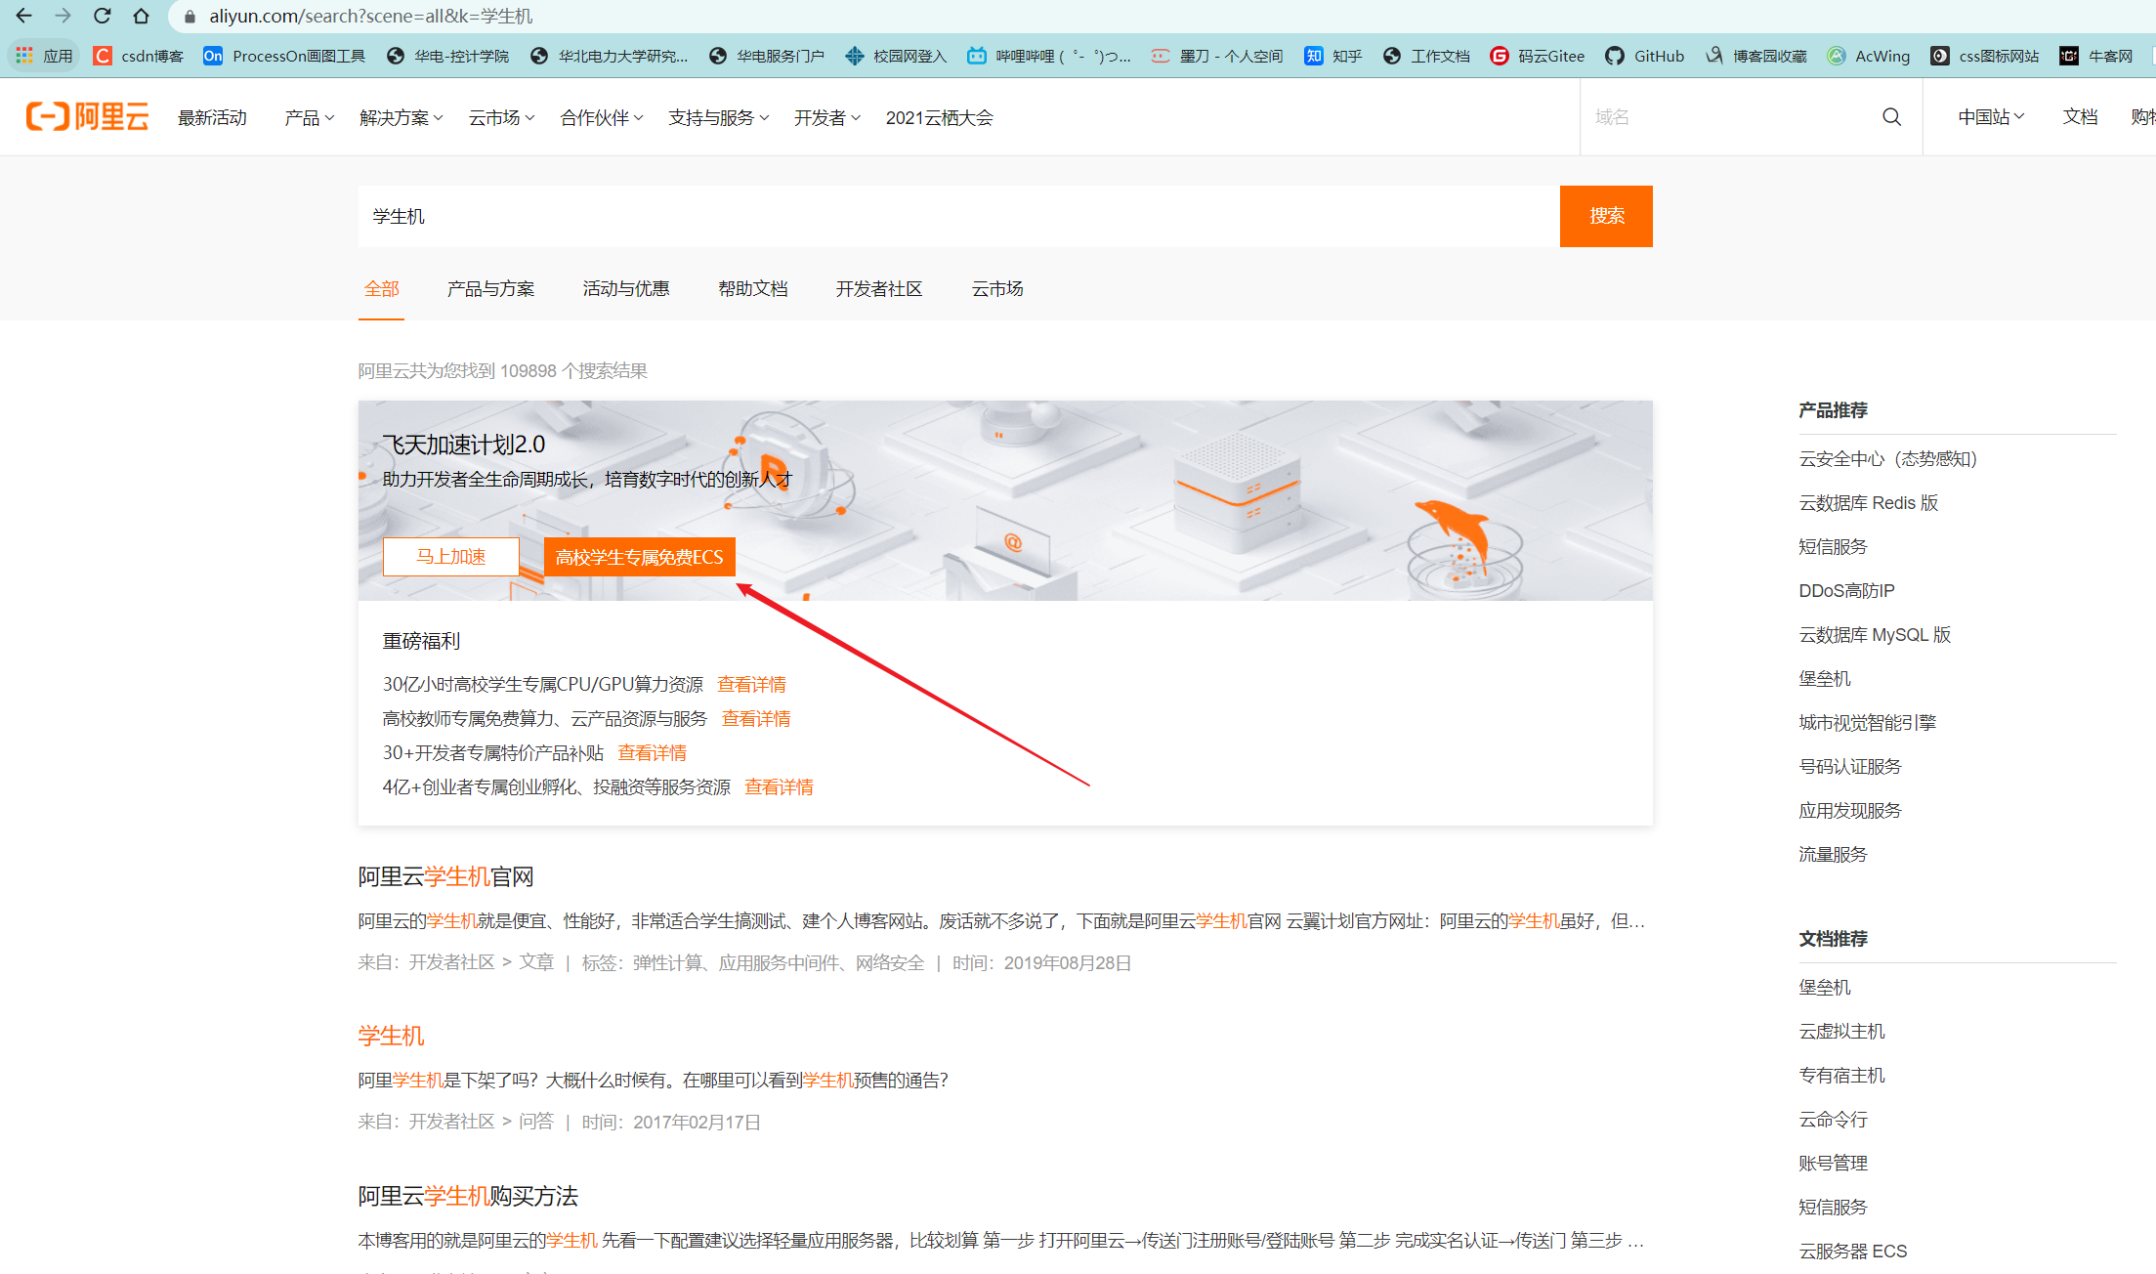Switch to the 帮助文档 tab
This screenshot has height=1274, width=2156.
[753, 288]
